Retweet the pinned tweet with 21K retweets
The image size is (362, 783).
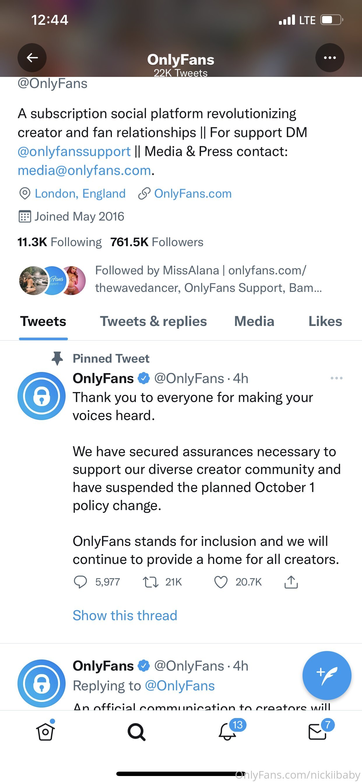click(151, 582)
